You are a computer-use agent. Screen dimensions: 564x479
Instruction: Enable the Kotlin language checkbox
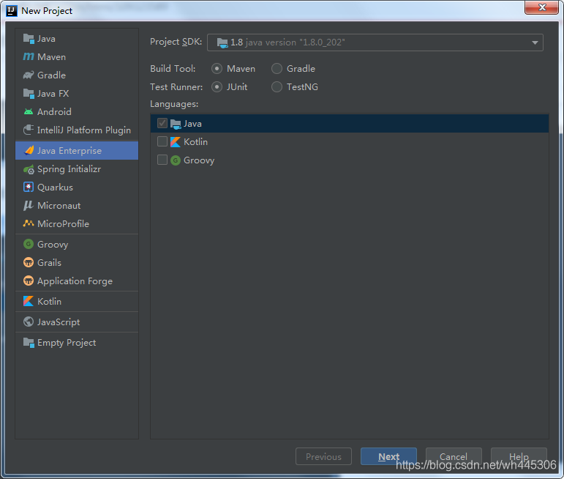[x=162, y=141]
